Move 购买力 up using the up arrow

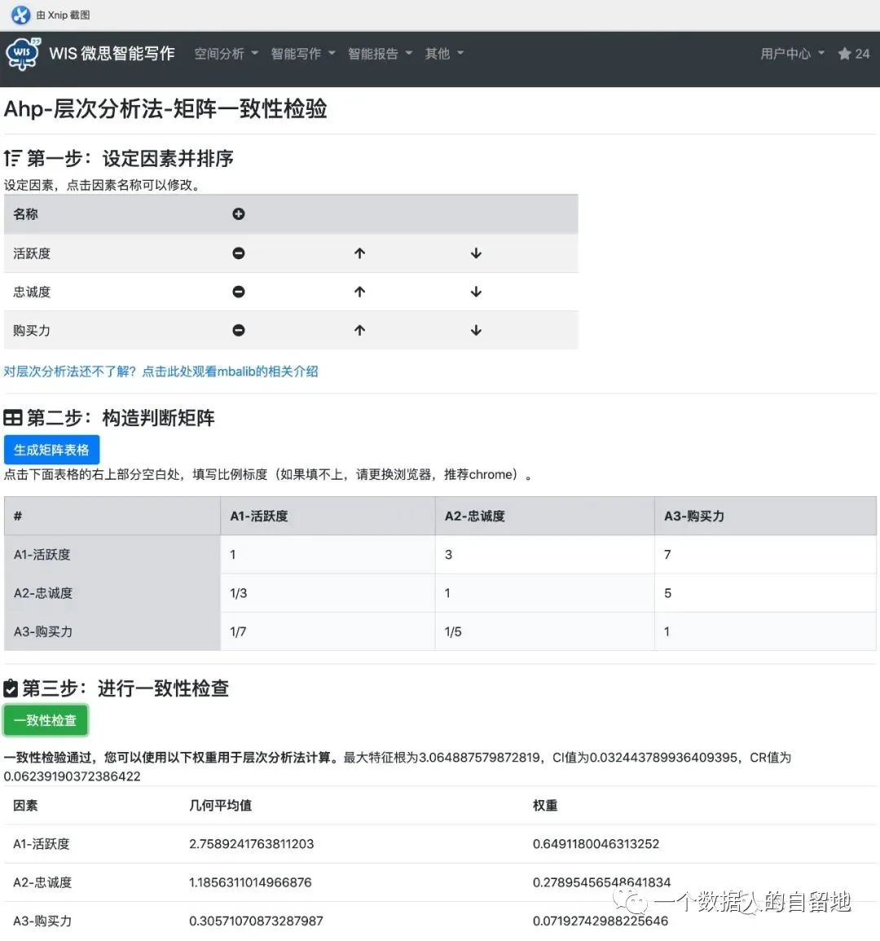359,330
